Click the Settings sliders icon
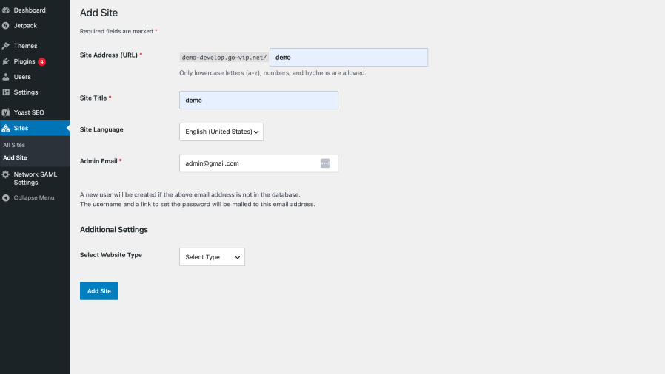 [x=6, y=92]
